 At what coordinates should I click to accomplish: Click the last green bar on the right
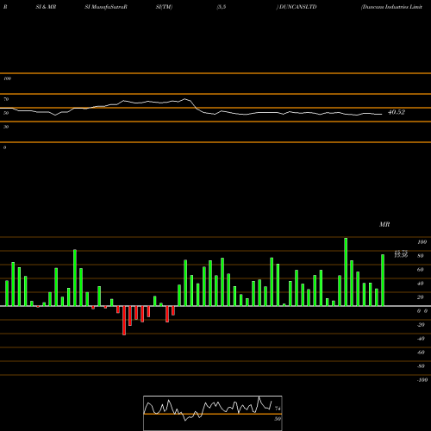(383, 280)
